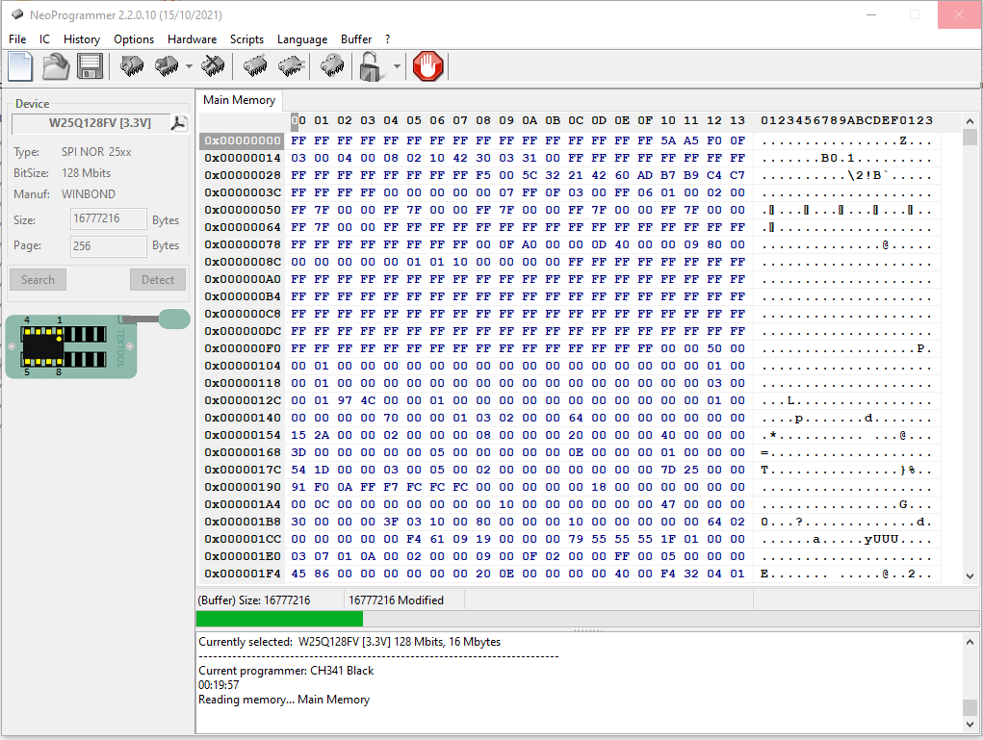Select the Main Memory tab
Screen dimensions: 983x740
coord(239,100)
